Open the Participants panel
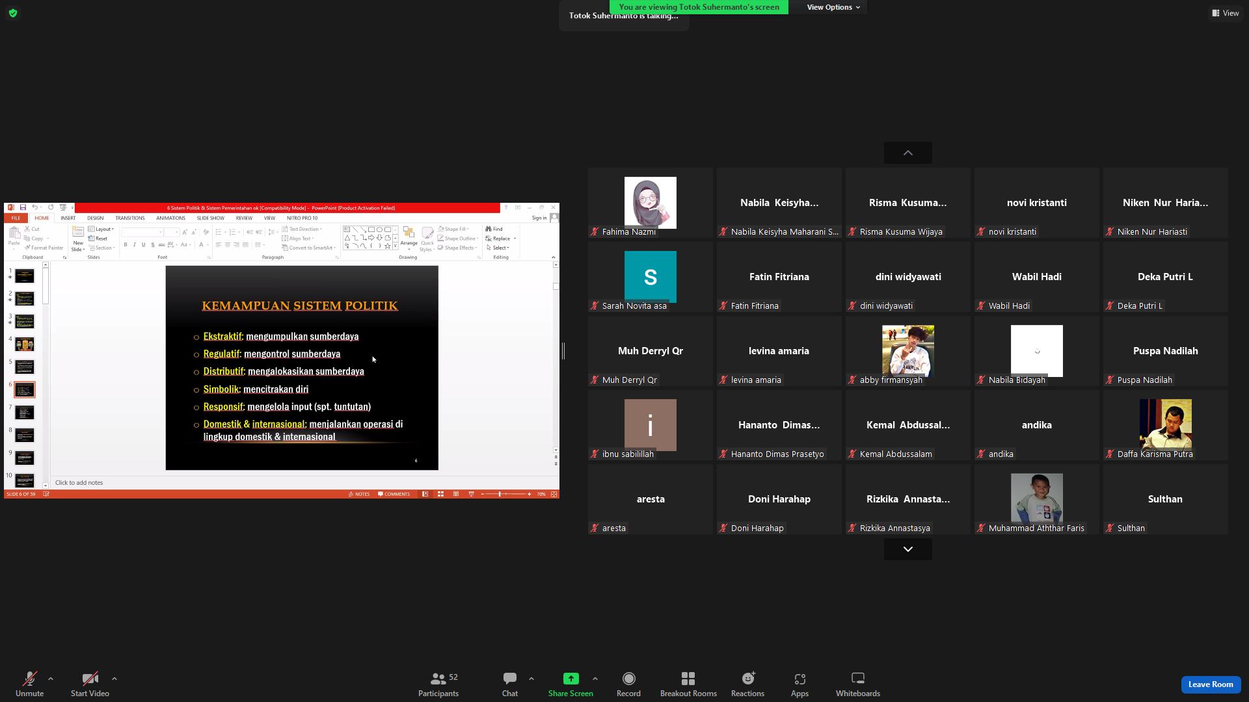Viewport: 1249px width, 702px height. (x=438, y=684)
